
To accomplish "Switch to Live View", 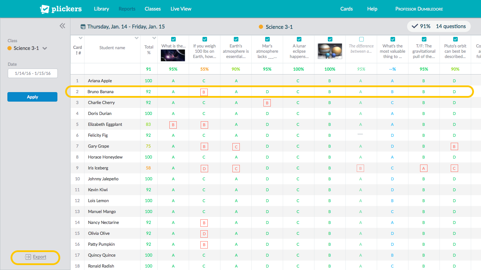I will point(181,9).
